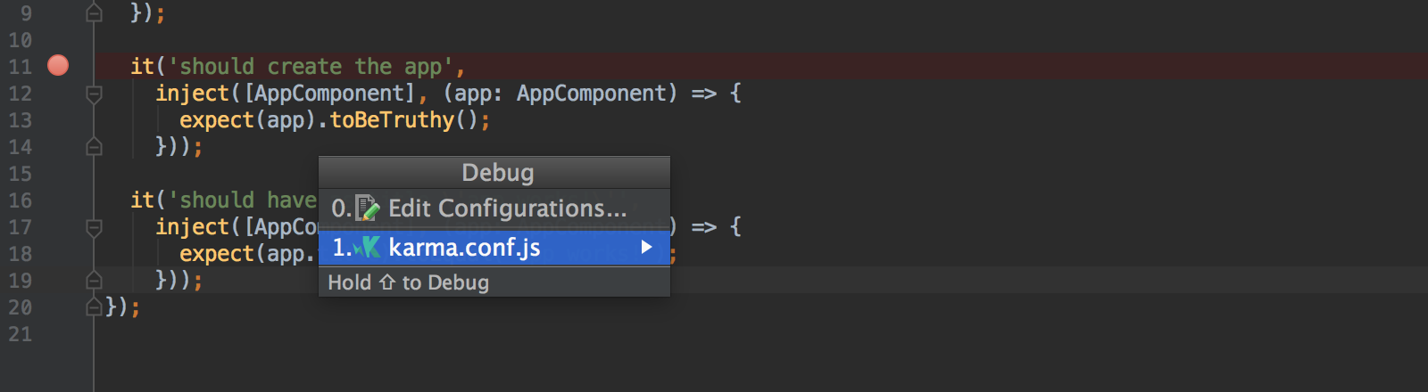Screen dimensions: 1428x392
Task: Select Edit Configurations... in Debug popup
Action: (494, 208)
